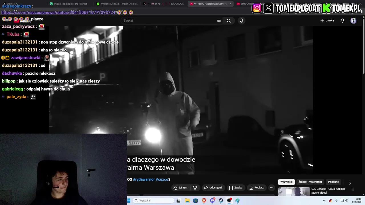365x205 pixels.
Task: Click the Utwórz create button
Action: [327, 20]
